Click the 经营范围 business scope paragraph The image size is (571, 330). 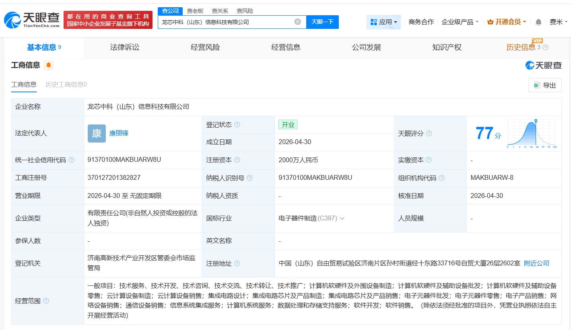pyautogui.click(x=322, y=301)
